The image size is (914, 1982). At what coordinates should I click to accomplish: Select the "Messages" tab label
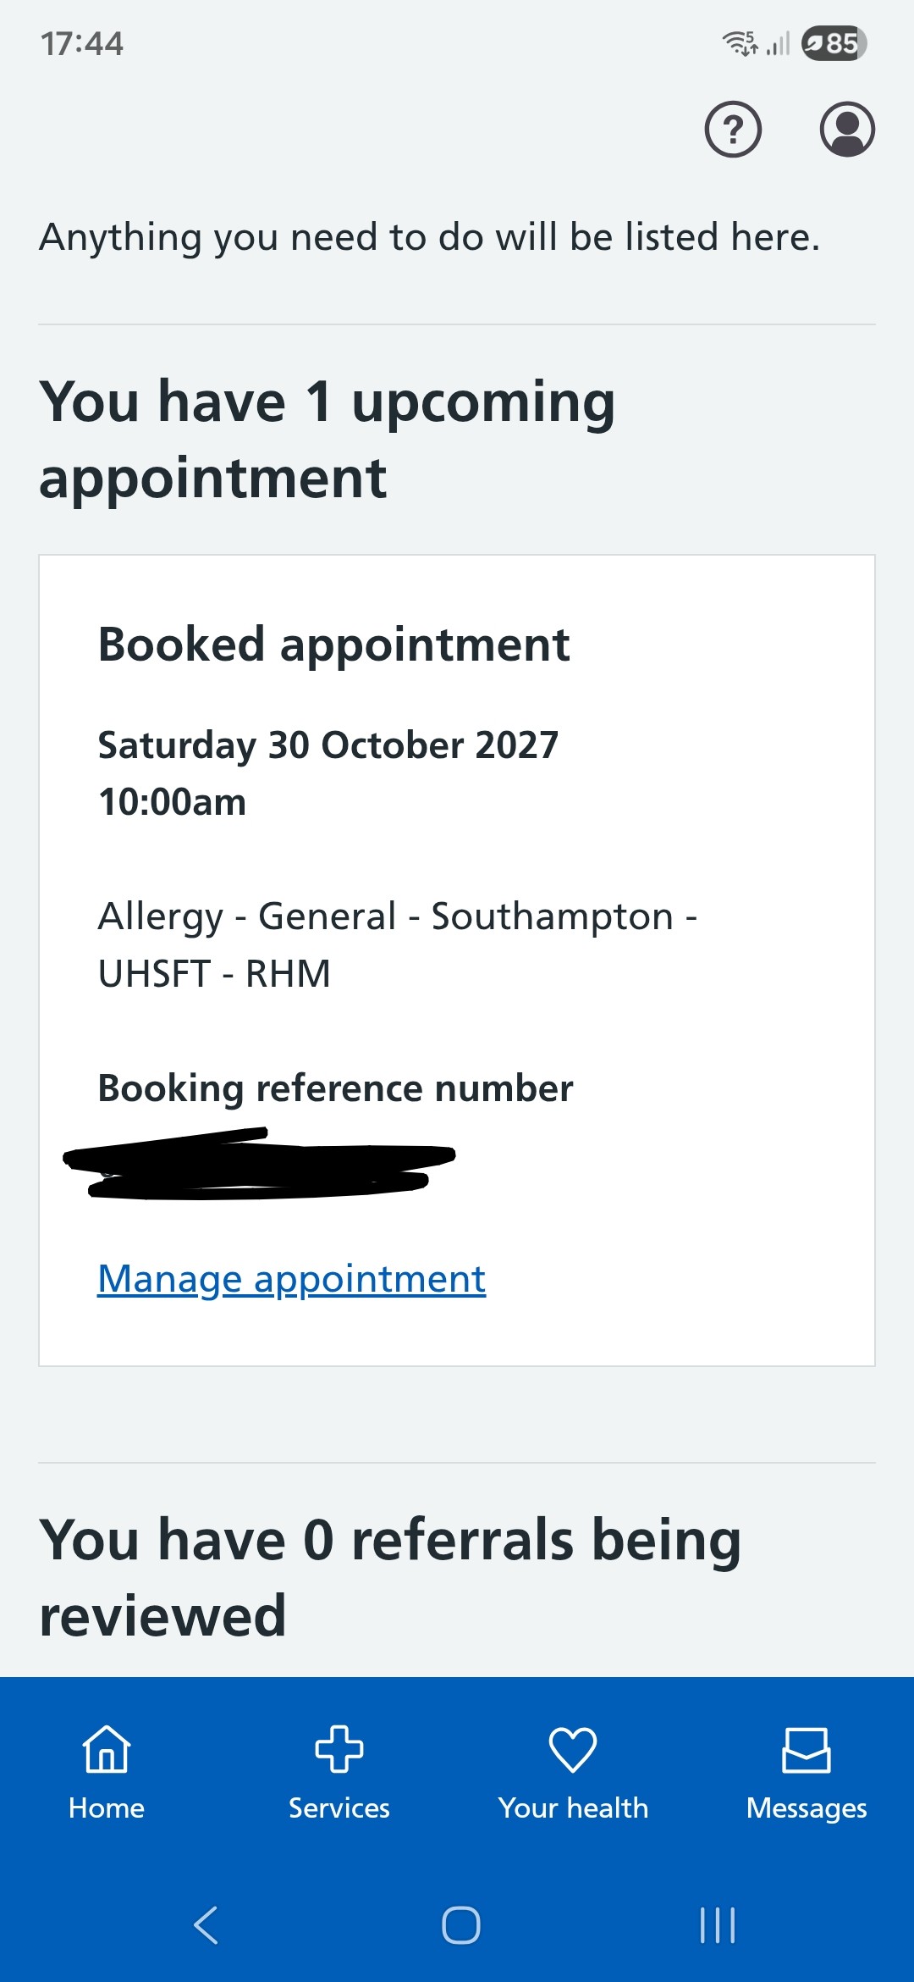806,1808
